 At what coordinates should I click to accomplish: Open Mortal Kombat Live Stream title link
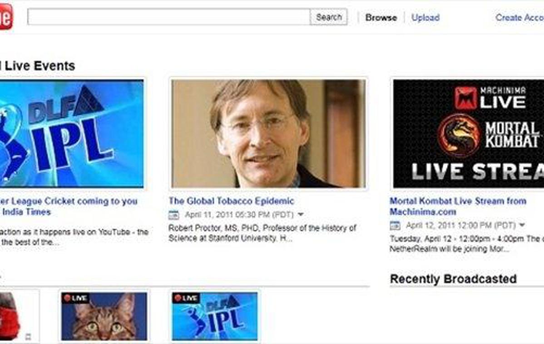click(x=458, y=206)
